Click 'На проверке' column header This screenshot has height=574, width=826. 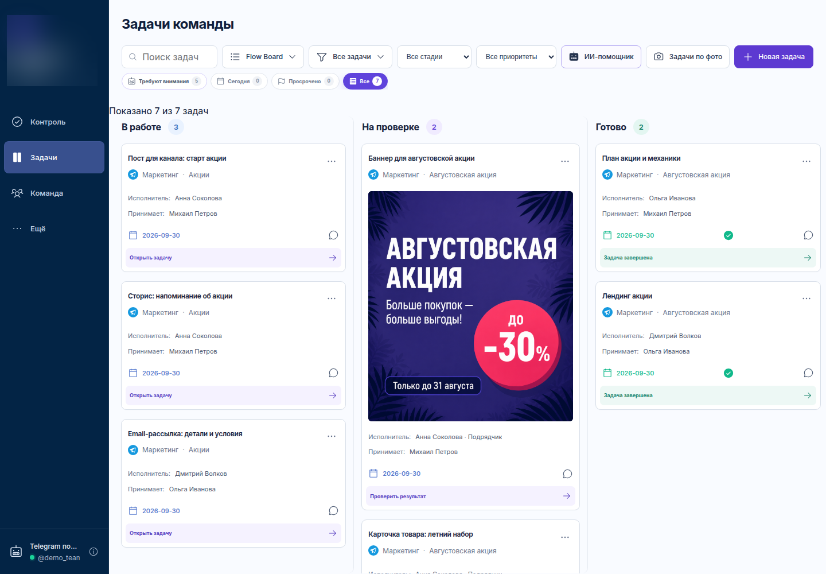coord(391,127)
